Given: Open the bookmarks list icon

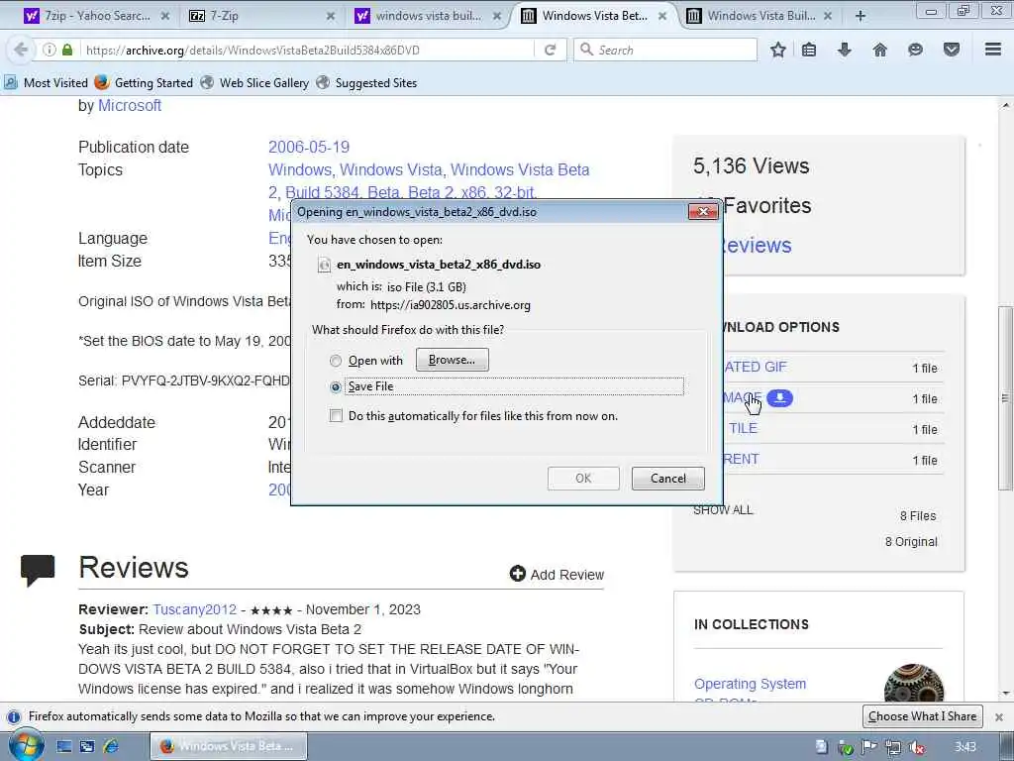Looking at the screenshot, I should 809,50.
